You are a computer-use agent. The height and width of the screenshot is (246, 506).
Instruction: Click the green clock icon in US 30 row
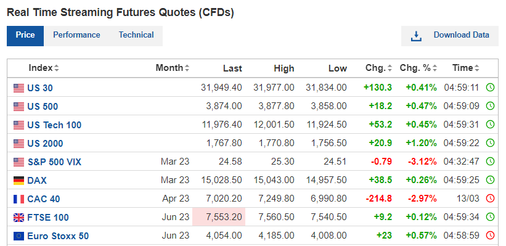click(490, 87)
